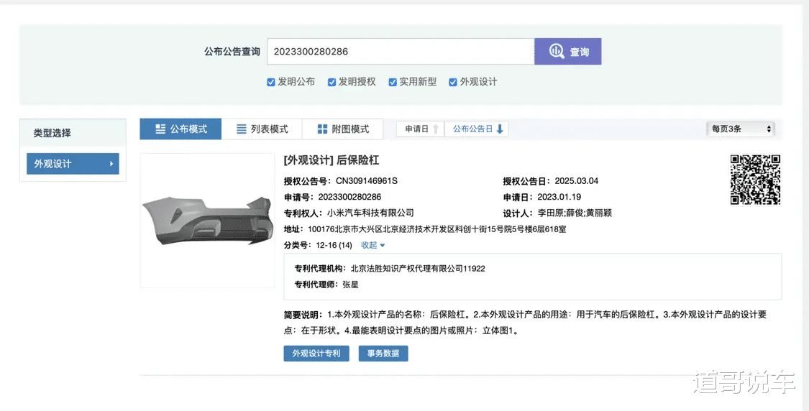Toggle the 外观设计 search-type checkbox
The height and width of the screenshot is (411, 809).
click(x=453, y=82)
